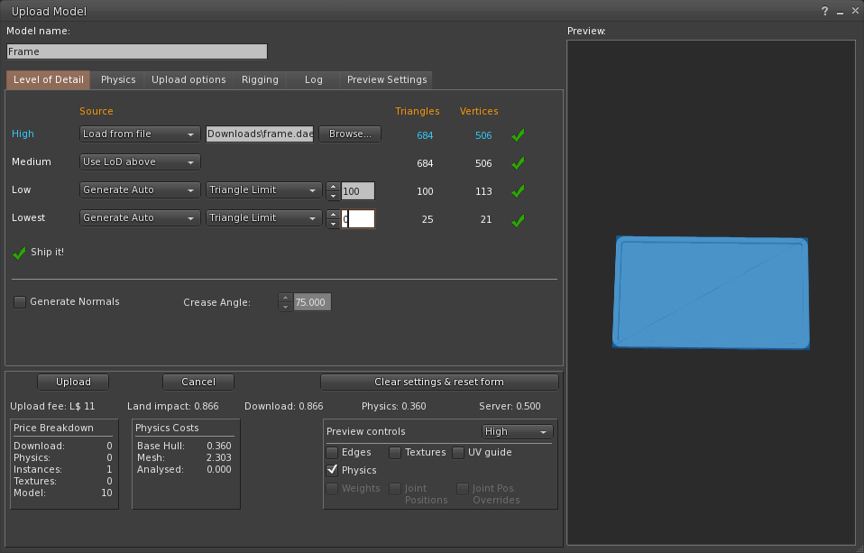Open High source 'Load from file' dropdown
The height and width of the screenshot is (553, 864).
click(x=140, y=134)
